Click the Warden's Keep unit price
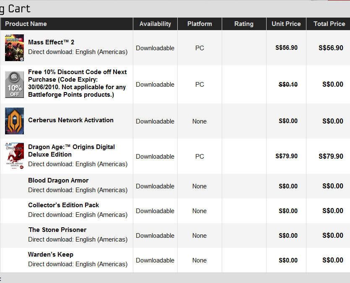The height and width of the screenshot is (283, 350). [288, 260]
